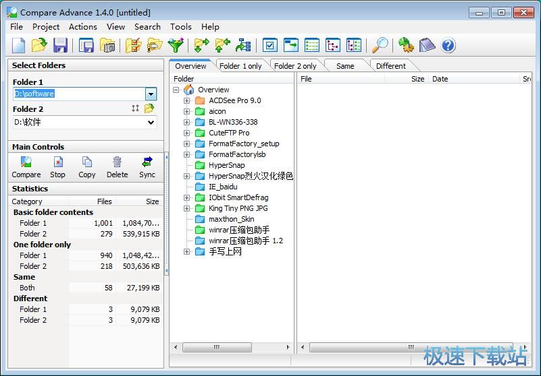Click the Open project folder icon

(x=39, y=45)
